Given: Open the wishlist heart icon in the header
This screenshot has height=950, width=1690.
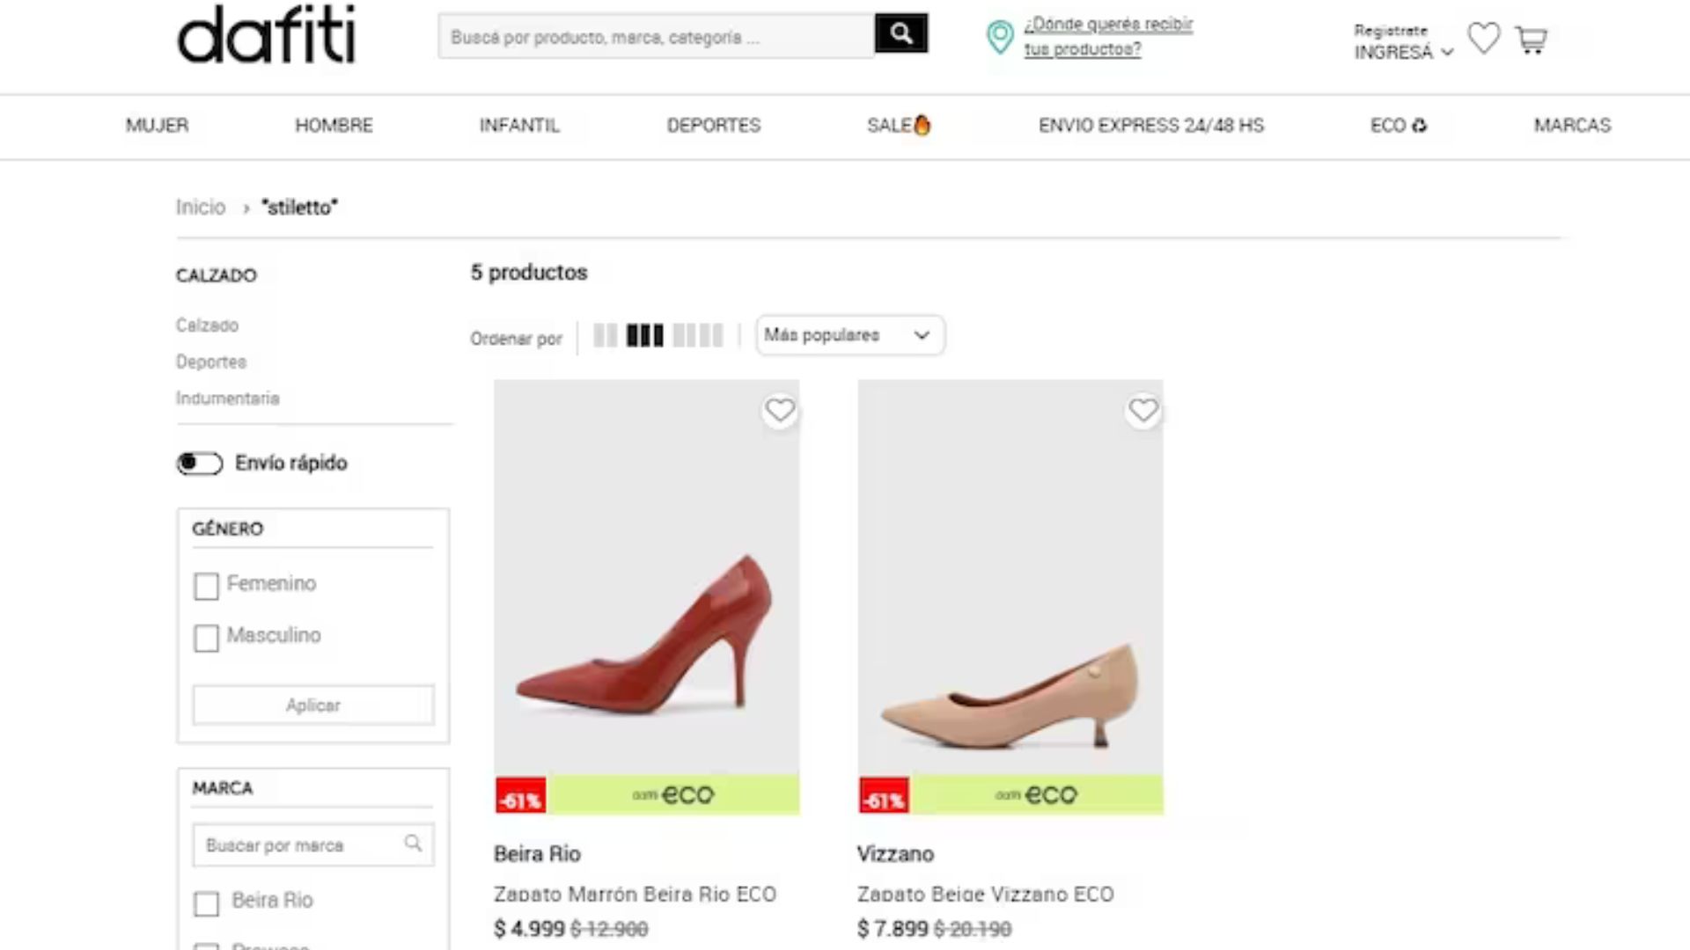Looking at the screenshot, I should pyautogui.click(x=1484, y=40).
